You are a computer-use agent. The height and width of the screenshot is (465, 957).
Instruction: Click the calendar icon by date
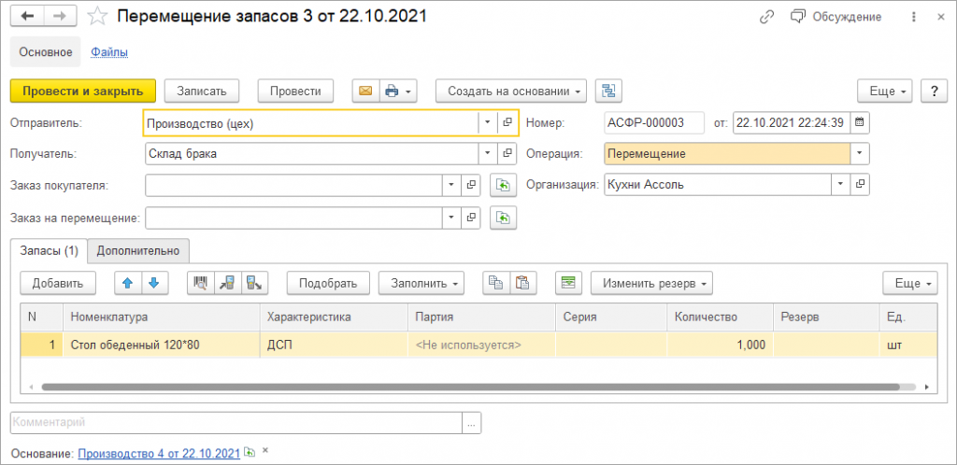click(x=860, y=122)
